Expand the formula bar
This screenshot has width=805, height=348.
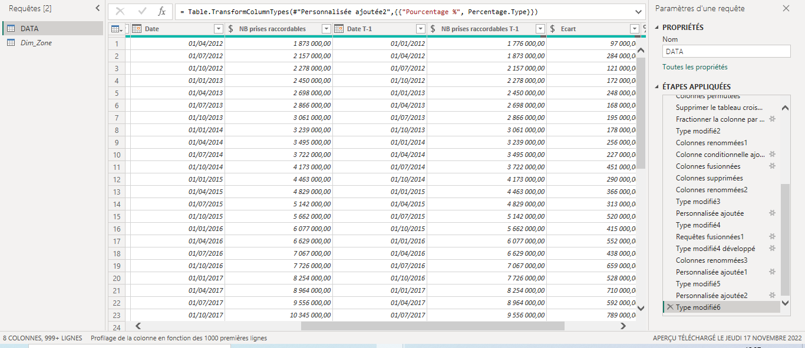tap(639, 12)
